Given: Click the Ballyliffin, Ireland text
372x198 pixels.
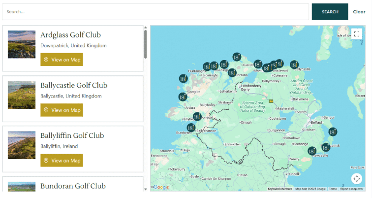Looking at the screenshot, I should point(59,146).
